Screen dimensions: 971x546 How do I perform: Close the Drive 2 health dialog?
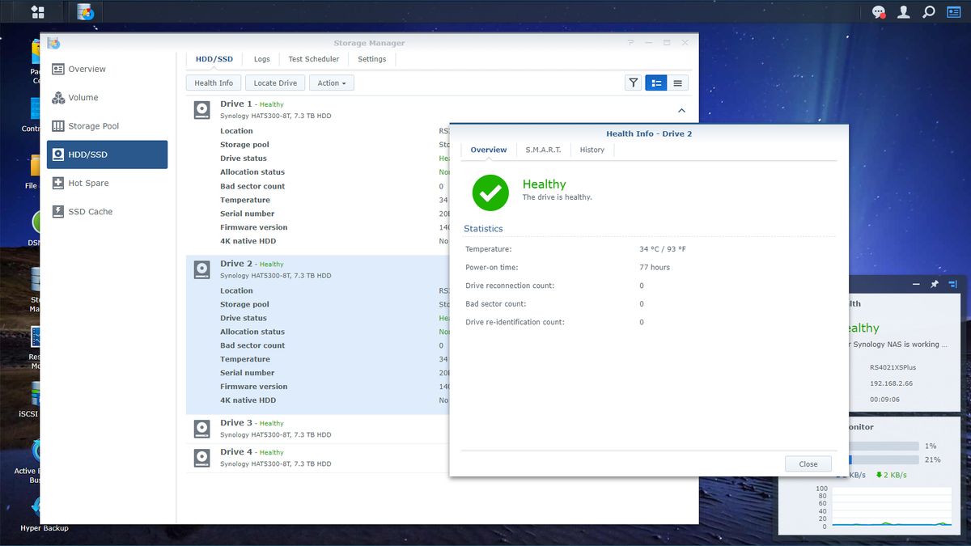click(x=807, y=463)
